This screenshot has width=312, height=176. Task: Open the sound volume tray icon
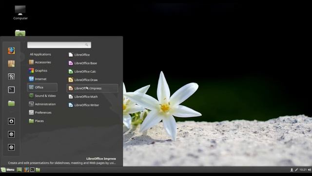click(x=310, y=170)
